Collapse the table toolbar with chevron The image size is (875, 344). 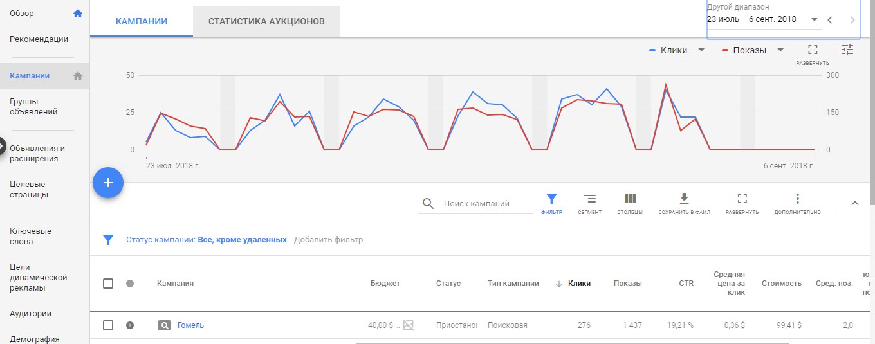[x=855, y=203]
